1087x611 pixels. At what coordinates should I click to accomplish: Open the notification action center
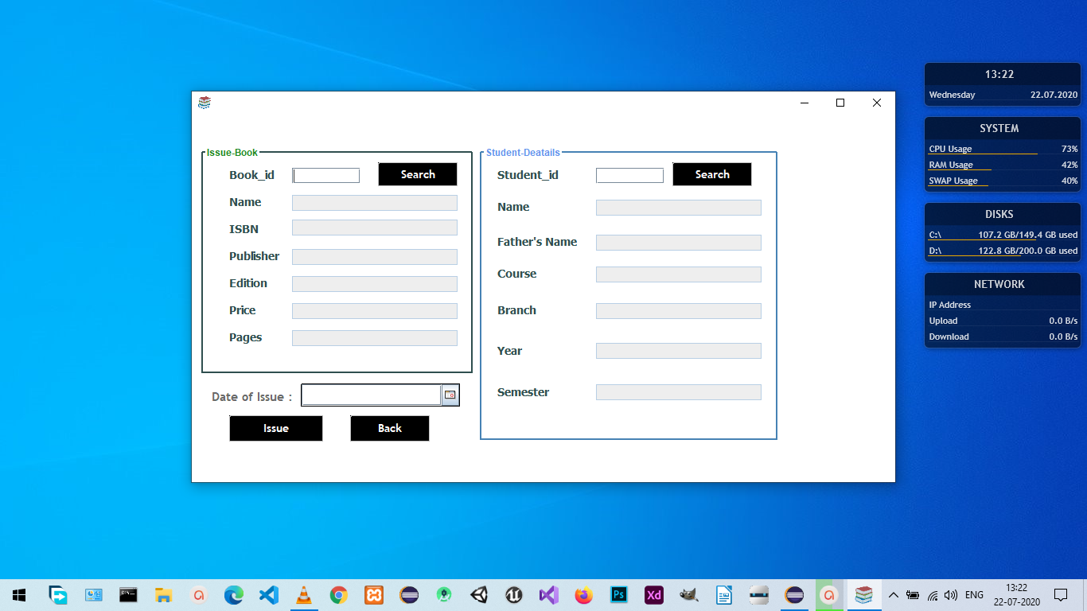1061,595
